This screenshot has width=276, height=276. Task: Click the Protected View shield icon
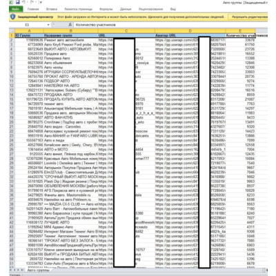(x=13, y=17)
